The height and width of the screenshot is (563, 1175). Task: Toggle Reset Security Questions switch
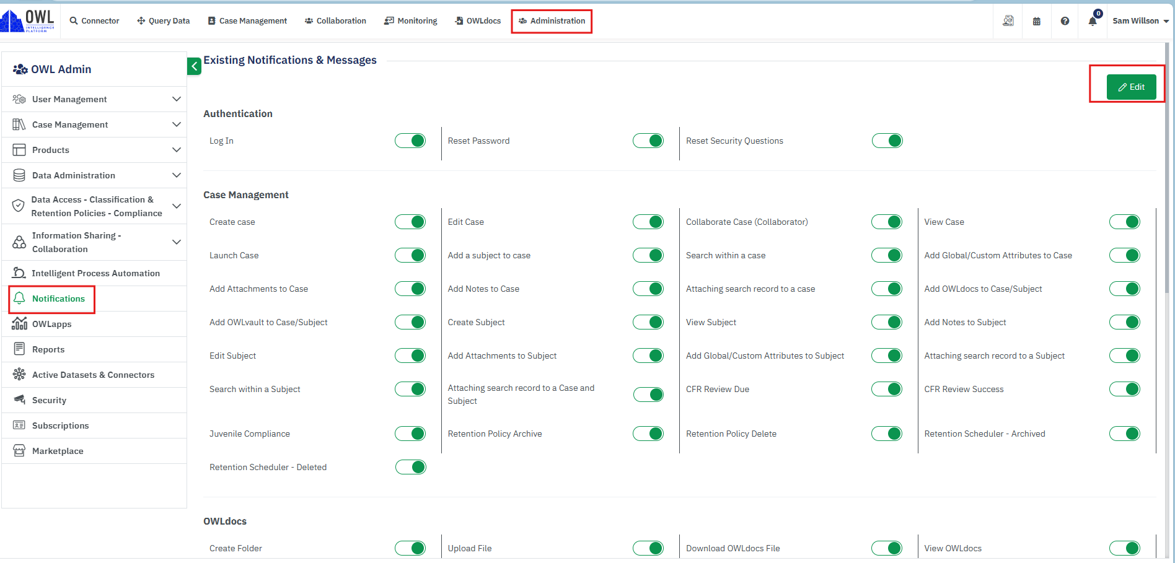pos(887,141)
